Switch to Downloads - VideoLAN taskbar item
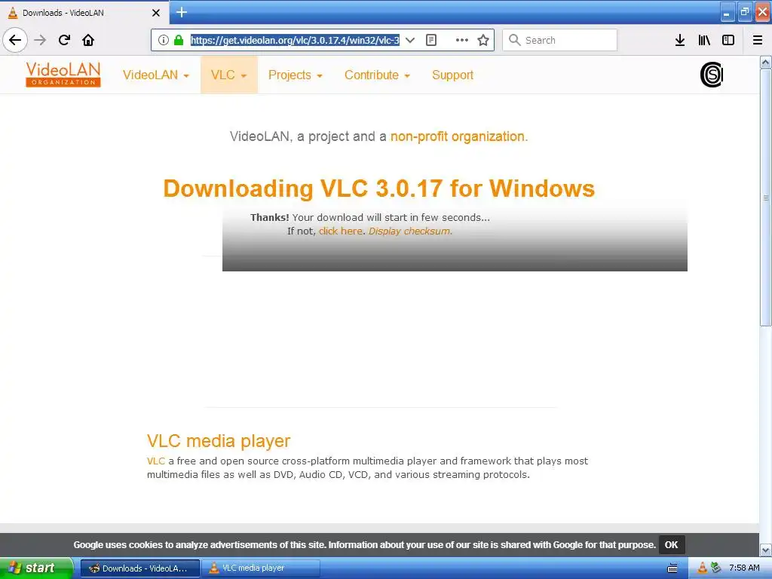 pyautogui.click(x=139, y=568)
